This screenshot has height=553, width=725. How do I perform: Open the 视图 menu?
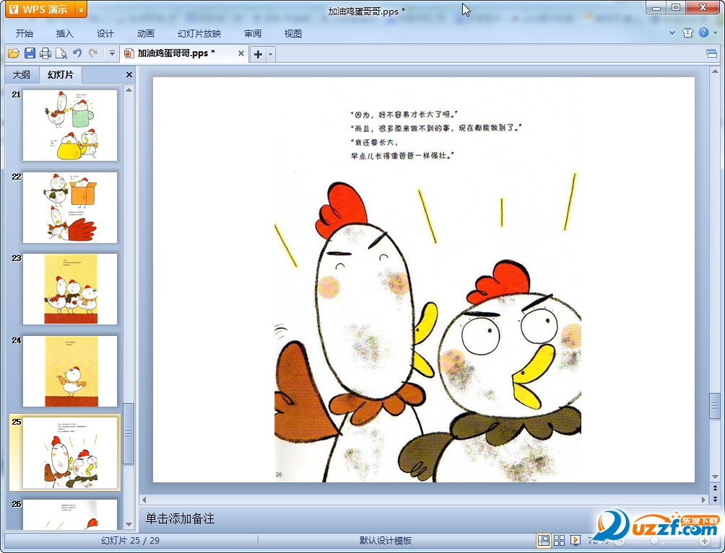pyautogui.click(x=293, y=34)
